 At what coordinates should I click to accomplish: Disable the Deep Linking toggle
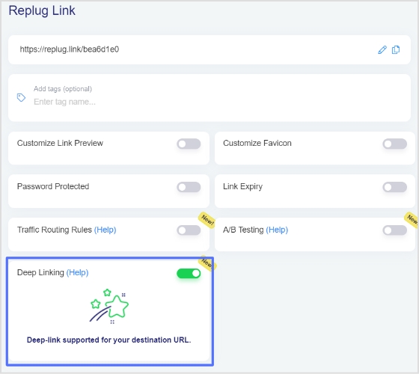[189, 273]
